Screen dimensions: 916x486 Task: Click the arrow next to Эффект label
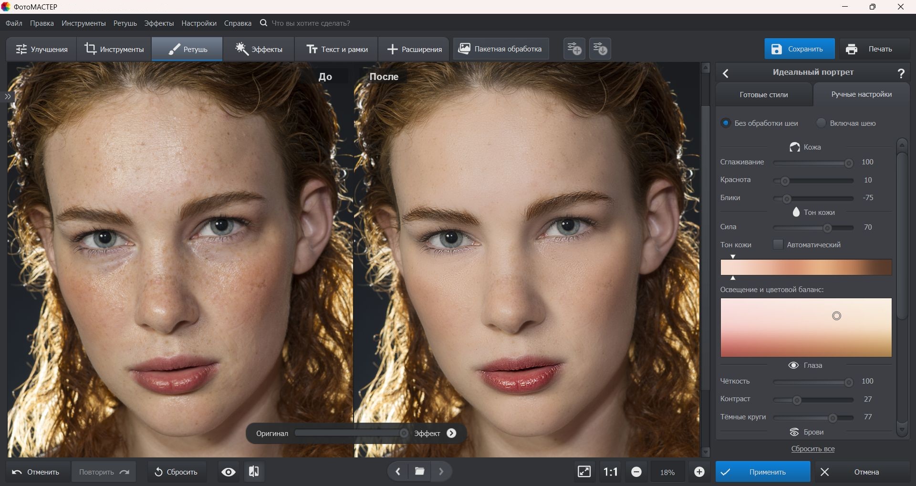(x=451, y=433)
